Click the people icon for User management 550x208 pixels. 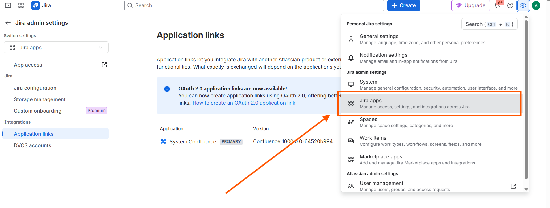coord(351,186)
